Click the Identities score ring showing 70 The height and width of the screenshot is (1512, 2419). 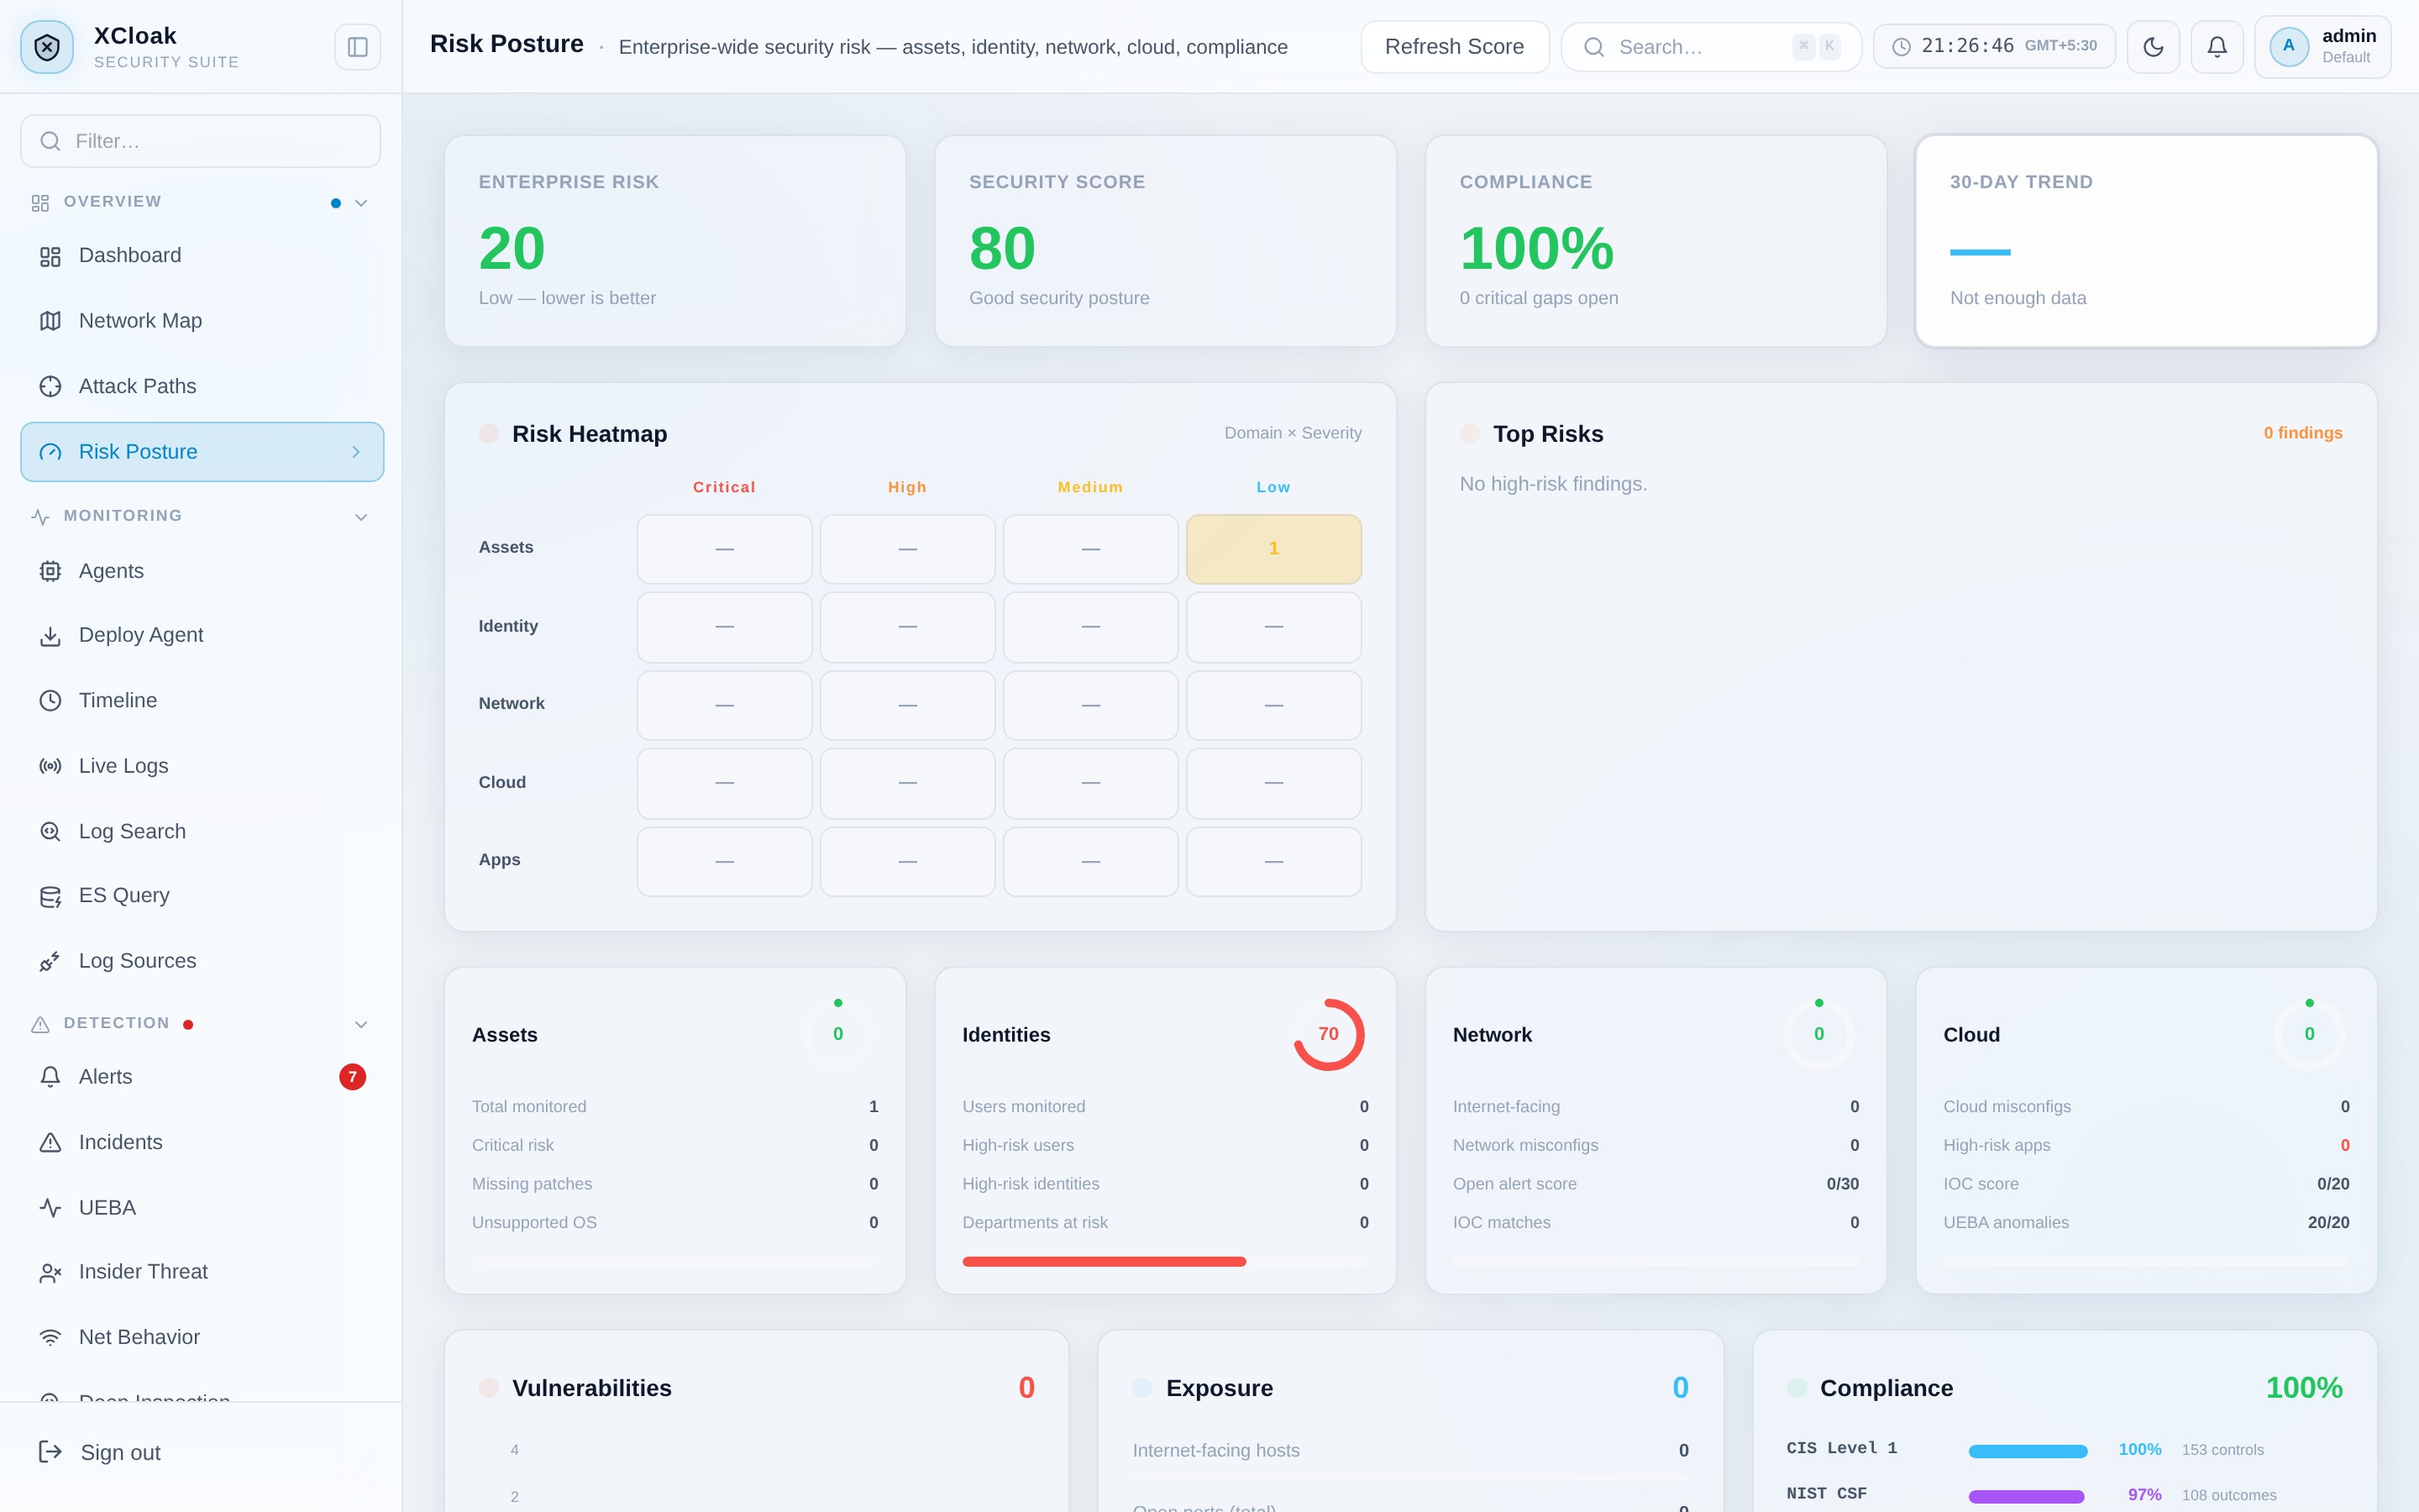pos(1329,1034)
